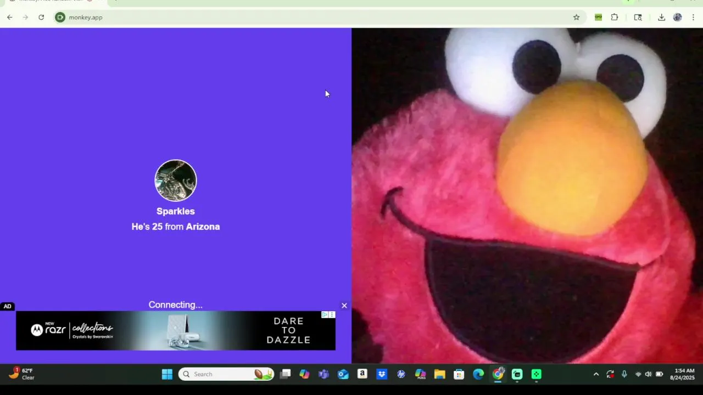Click the AD label badge
Viewport: 703px width, 395px height.
[7, 307]
